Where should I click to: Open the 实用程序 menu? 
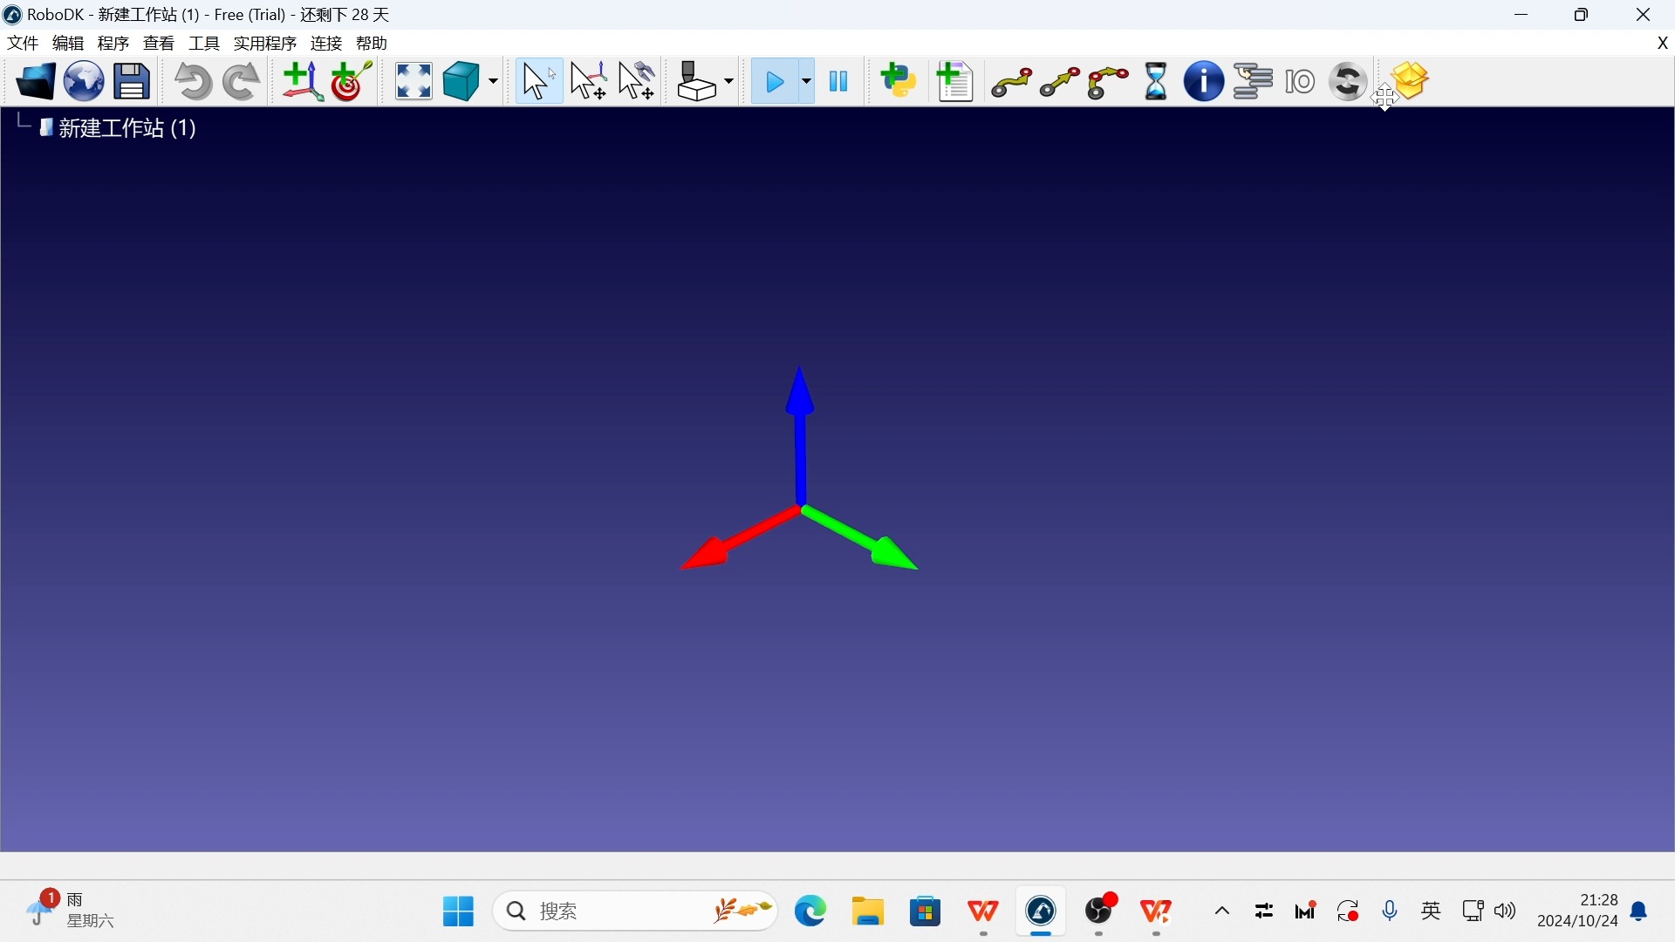(x=265, y=43)
